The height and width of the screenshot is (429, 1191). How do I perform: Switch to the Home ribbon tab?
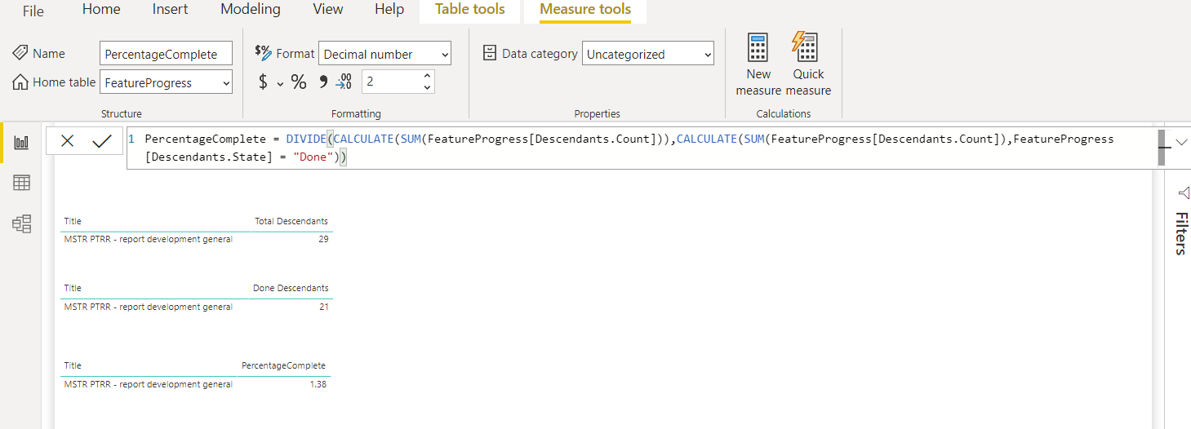(x=101, y=10)
